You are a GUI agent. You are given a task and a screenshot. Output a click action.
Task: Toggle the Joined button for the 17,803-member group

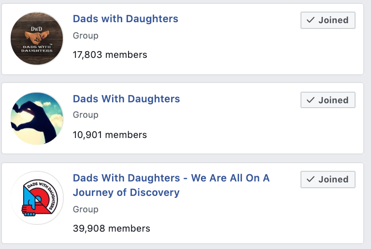328,20
